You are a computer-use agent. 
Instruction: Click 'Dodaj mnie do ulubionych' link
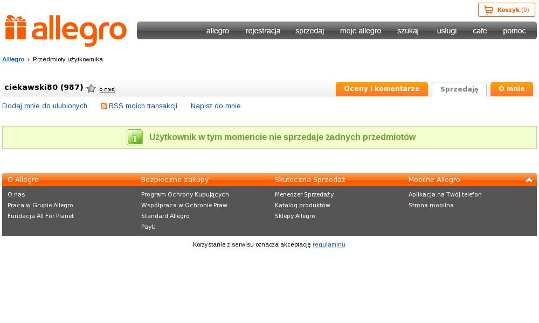point(45,106)
